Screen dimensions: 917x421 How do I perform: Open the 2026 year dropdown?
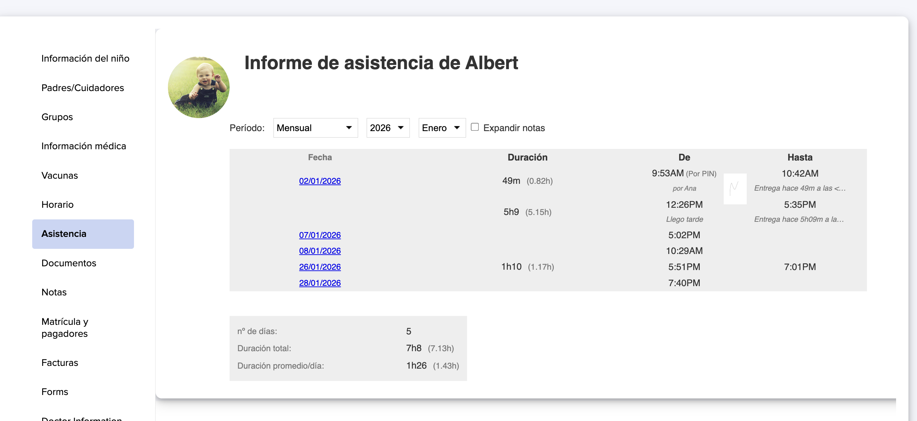[387, 128]
